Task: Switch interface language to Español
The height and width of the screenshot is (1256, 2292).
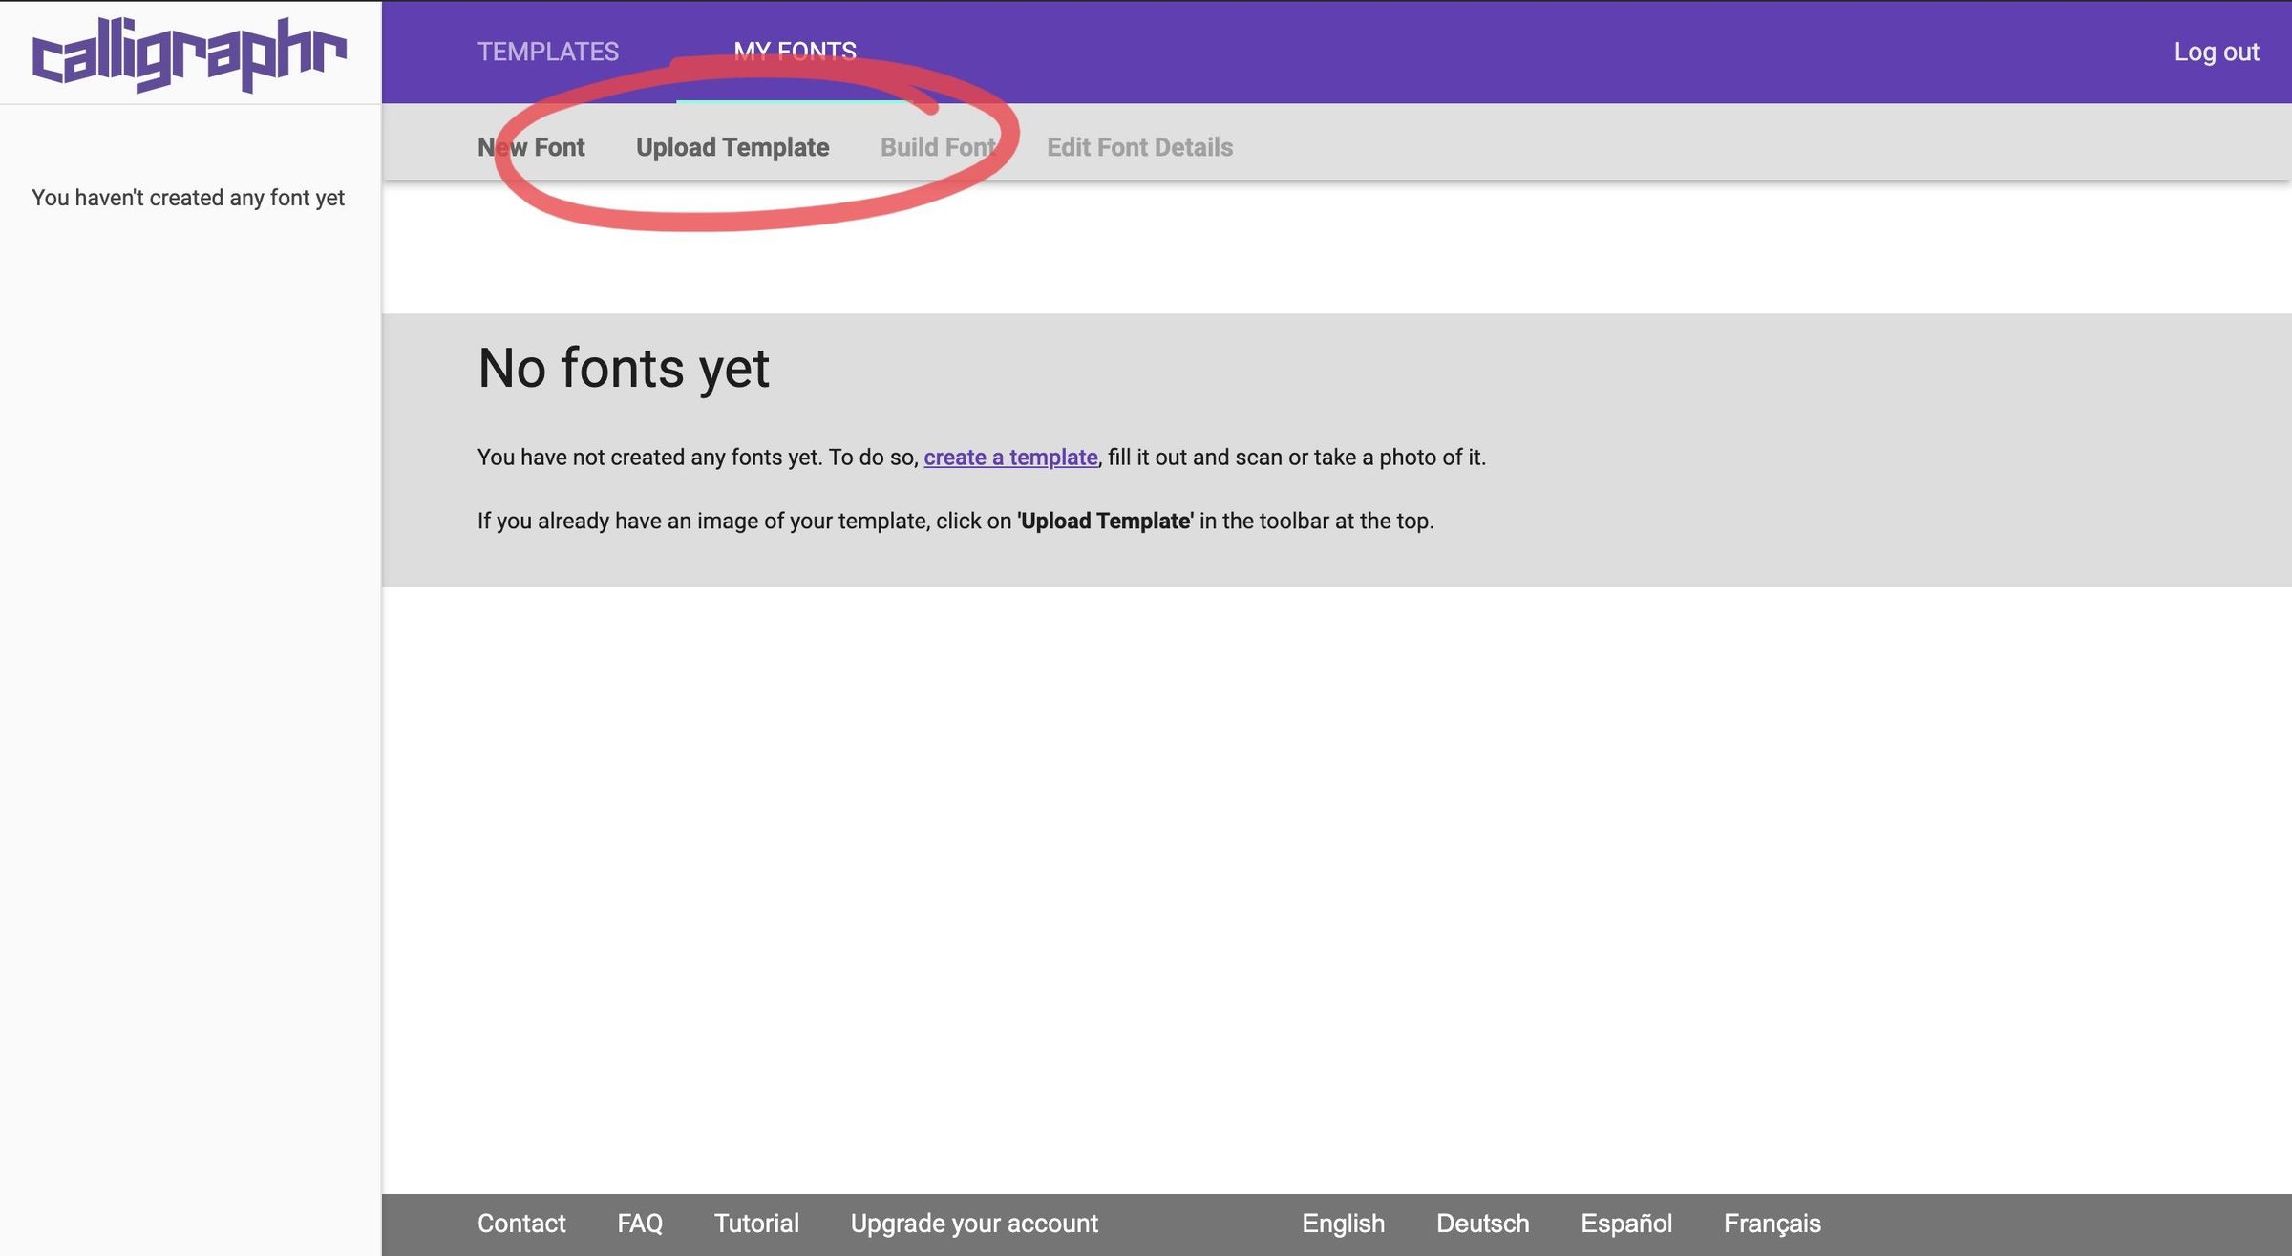Action: (1626, 1223)
